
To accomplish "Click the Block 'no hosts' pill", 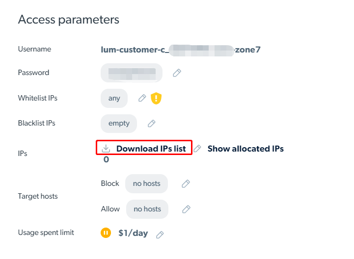I will pyautogui.click(x=146, y=183).
